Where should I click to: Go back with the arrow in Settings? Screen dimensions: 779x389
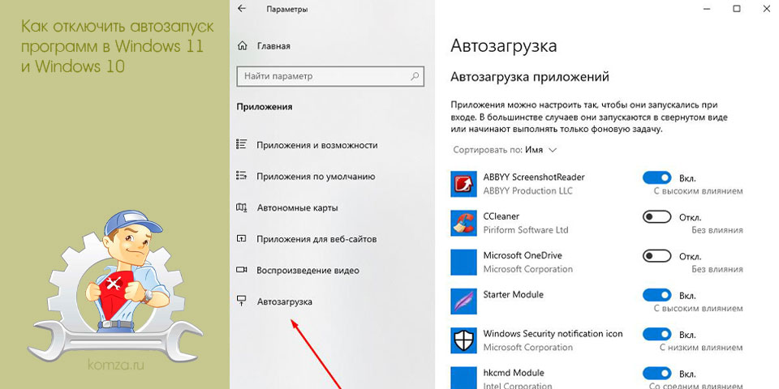242,8
